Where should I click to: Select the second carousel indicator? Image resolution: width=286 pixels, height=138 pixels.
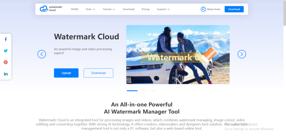144,91
